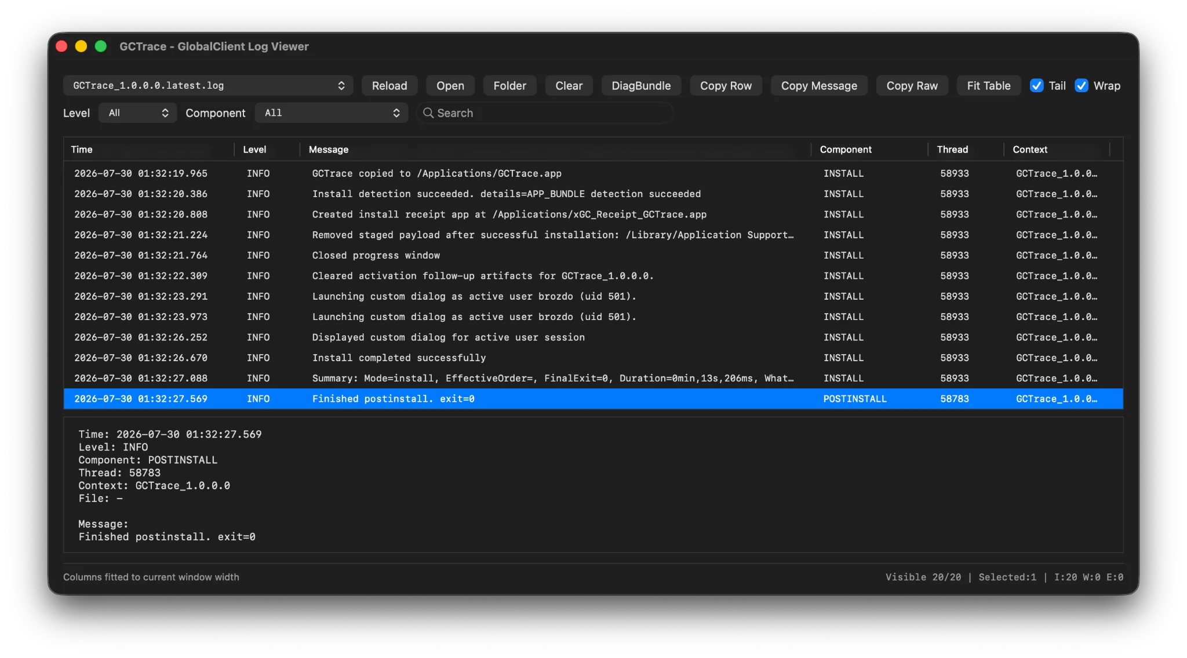Select highlighted 'Finished postinstall. exit=0' row
Image resolution: width=1187 pixels, height=658 pixels.
coord(593,399)
